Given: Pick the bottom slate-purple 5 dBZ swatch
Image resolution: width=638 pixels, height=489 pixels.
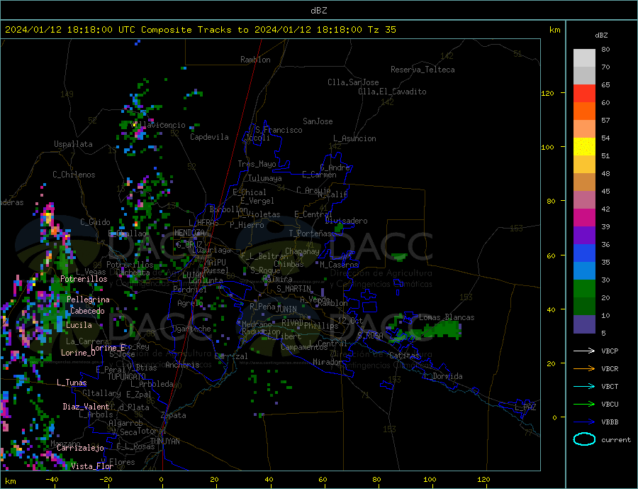Looking at the screenshot, I should [x=584, y=324].
